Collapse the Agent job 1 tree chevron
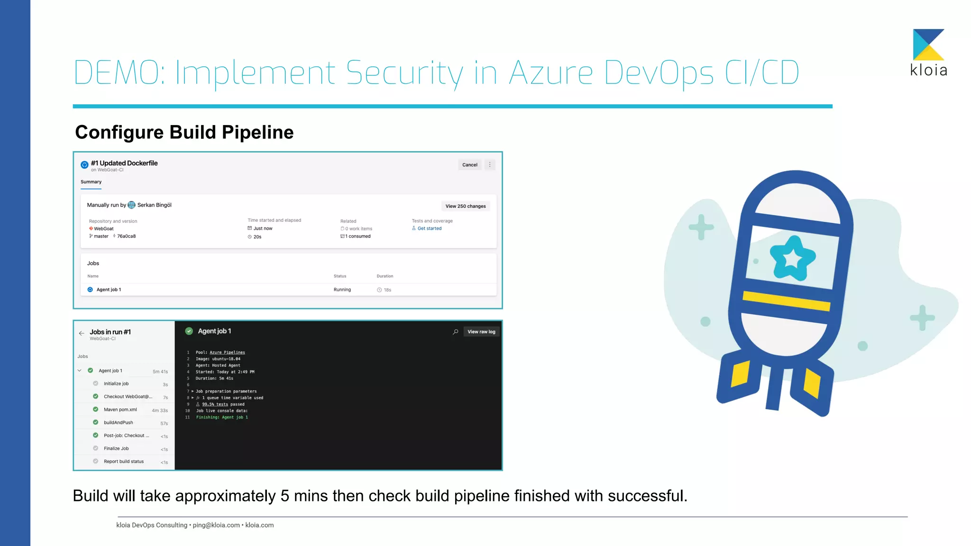Image resolution: width=971 pixels, height=546 pixels. click(x=80, y=371)
